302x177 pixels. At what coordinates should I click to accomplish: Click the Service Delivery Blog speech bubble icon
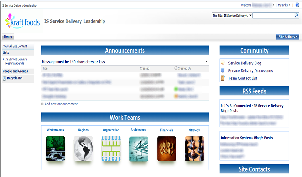tap(223, 63)
